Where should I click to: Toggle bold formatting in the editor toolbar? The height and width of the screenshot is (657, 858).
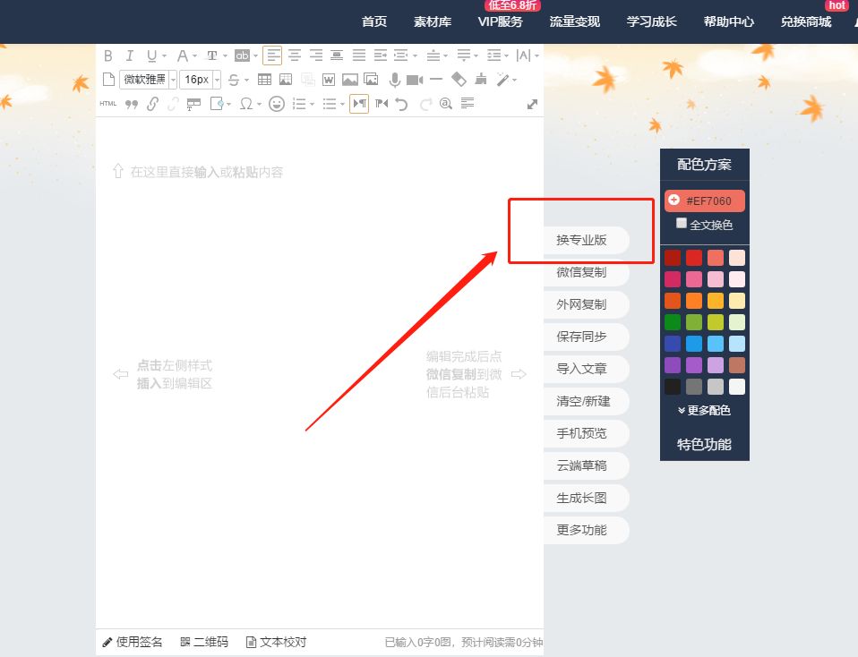107,55
